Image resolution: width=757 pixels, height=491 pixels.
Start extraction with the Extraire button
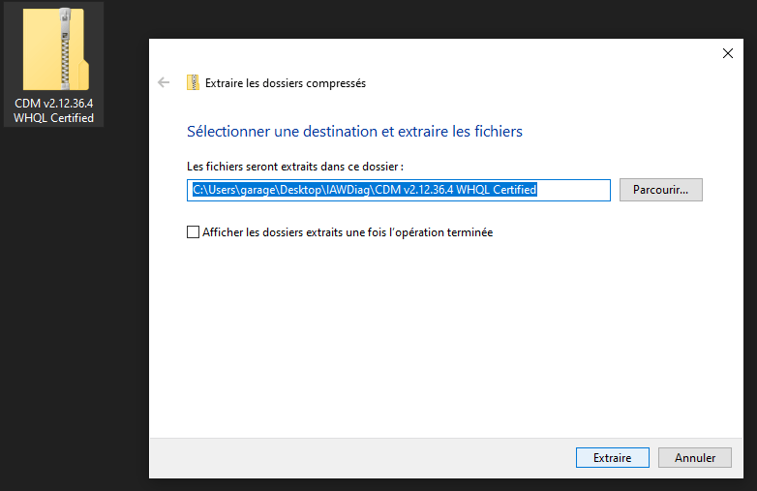pos(612,458)
